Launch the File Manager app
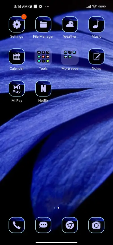This screenshot has width=113, height=245. [43, 24]
